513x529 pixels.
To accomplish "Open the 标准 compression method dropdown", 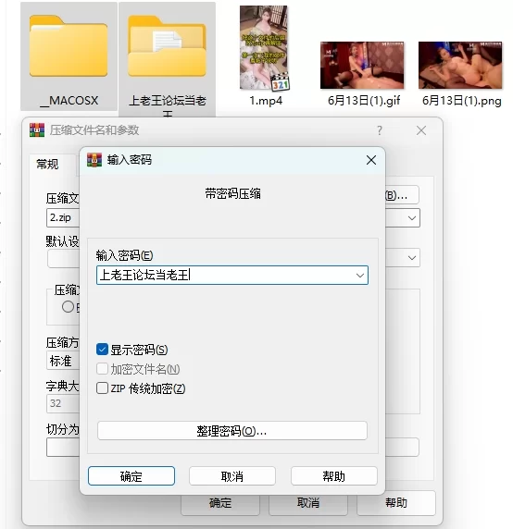I will coord(63,361).
